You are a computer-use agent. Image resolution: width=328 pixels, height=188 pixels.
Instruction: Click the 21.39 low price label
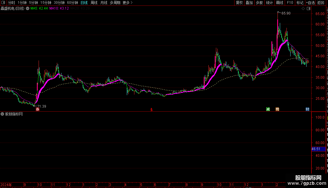click(x=42, y=106)
